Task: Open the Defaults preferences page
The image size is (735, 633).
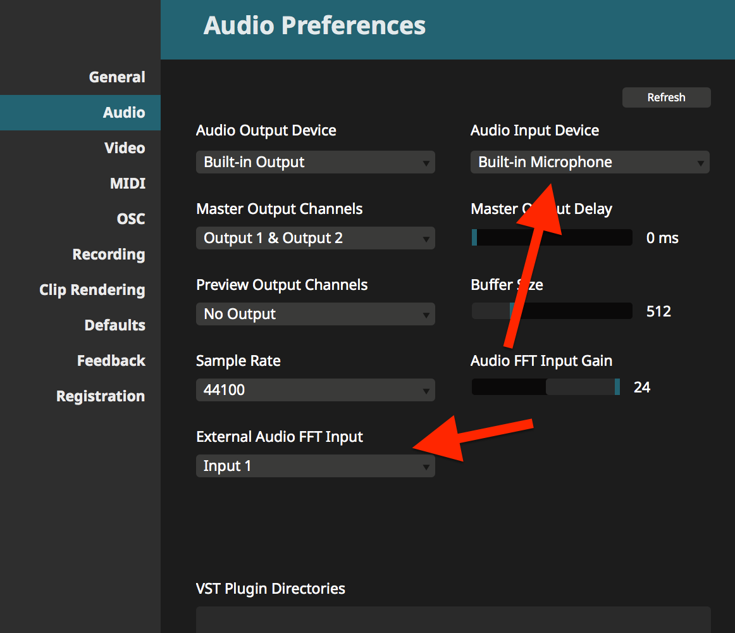Action: pyautogui.click(x=114, y=325)
